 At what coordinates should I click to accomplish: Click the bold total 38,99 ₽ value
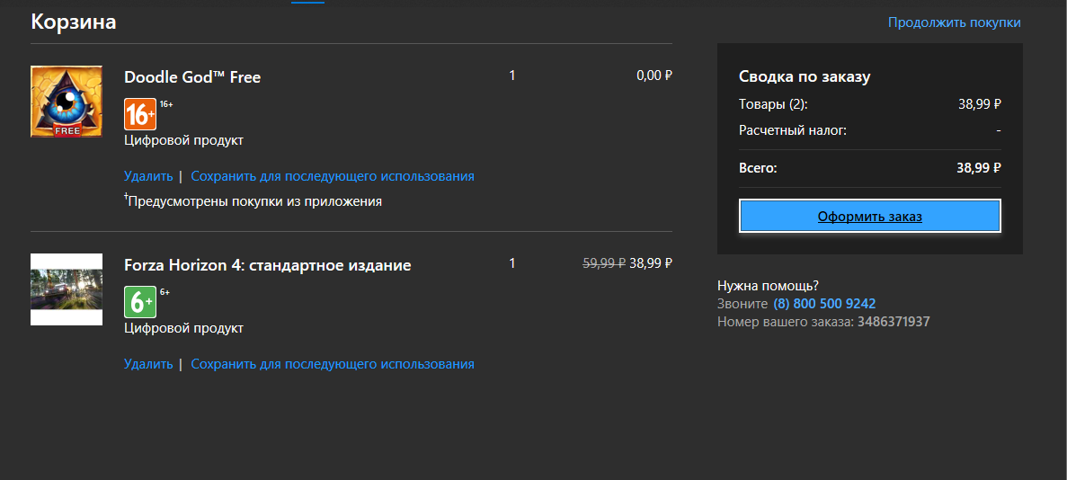(x=979, y=167)
